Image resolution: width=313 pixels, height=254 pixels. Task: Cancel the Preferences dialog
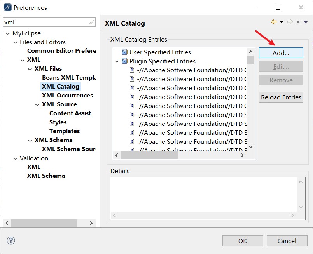tap(287, 241)
